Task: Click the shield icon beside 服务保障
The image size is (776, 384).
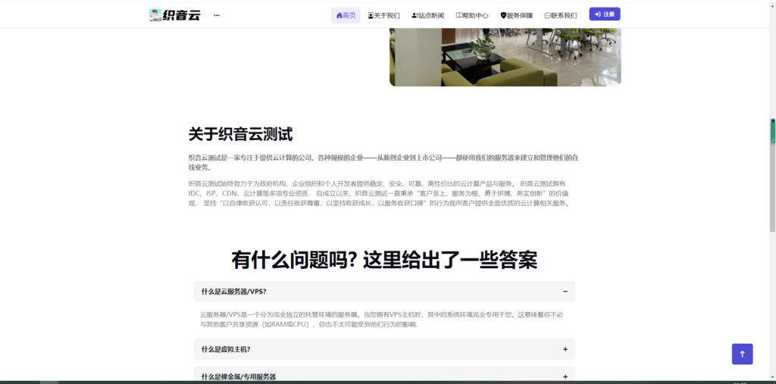Action: click(x=503, y=15)
